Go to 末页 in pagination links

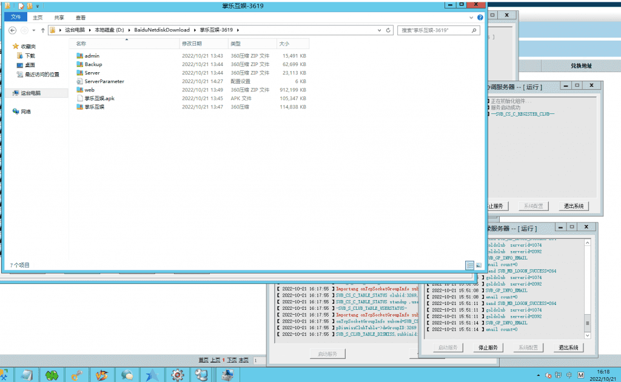[244, 360]
